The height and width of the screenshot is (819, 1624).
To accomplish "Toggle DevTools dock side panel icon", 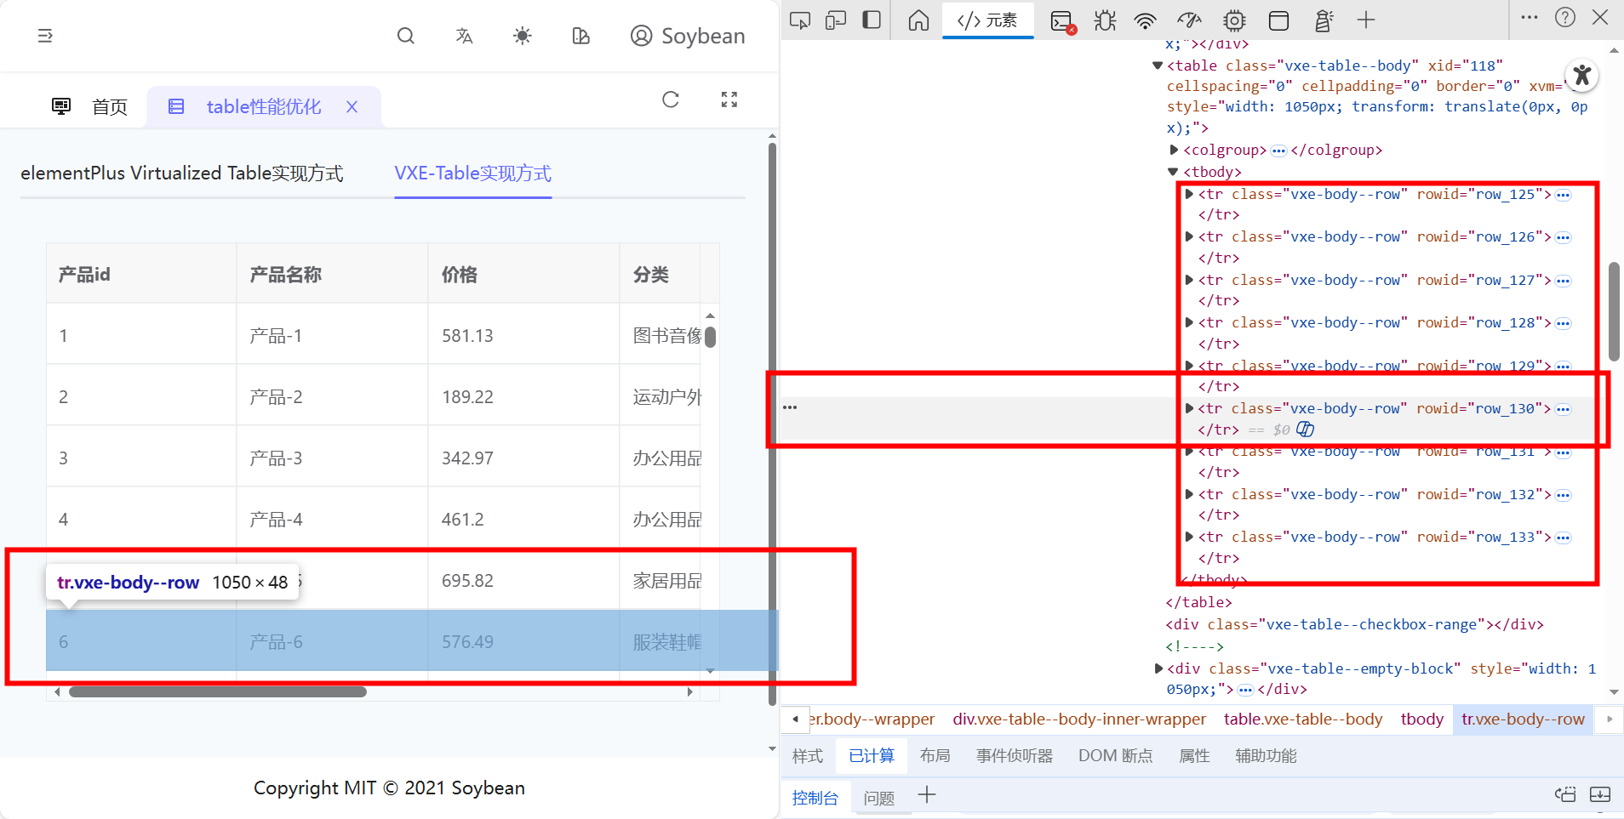I will [871, 20].
